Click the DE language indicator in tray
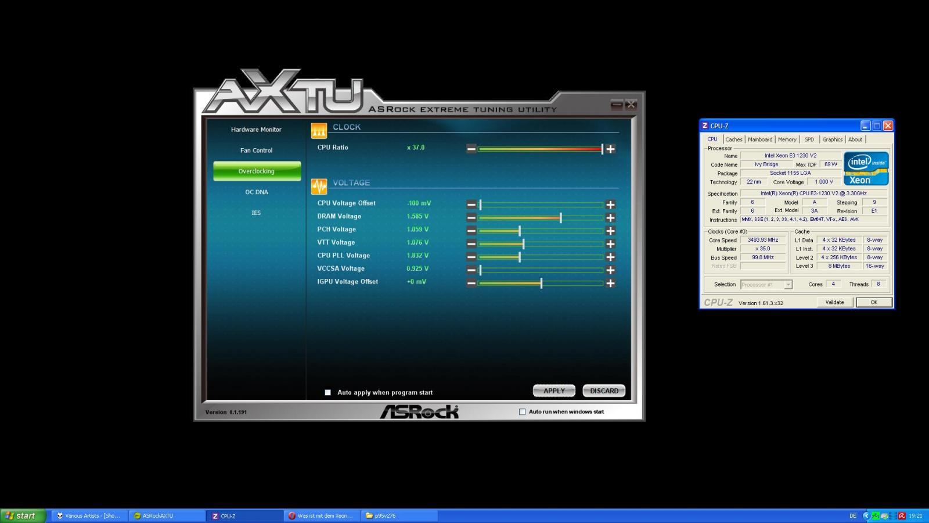The width and height of the screenshot is (929, 523). pos(853,515)
